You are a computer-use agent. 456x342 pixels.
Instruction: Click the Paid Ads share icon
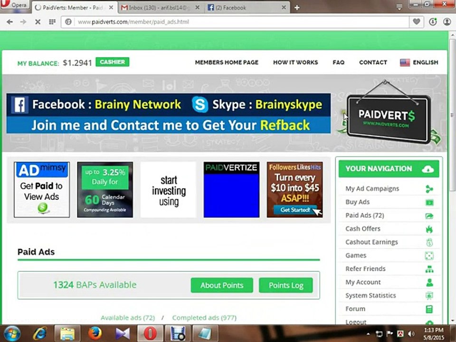[429, 216]
